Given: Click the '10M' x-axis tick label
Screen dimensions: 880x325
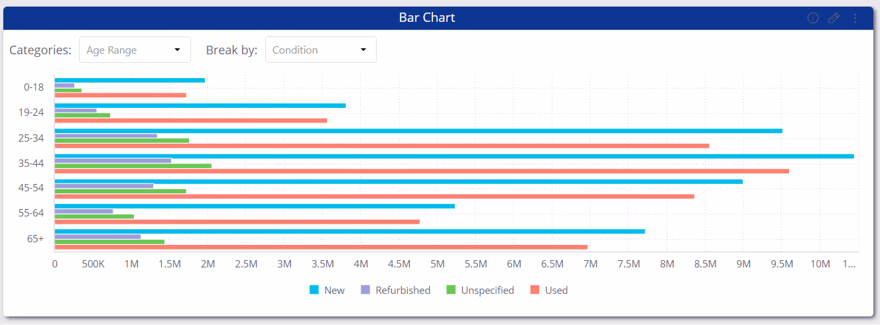Looking at the screenshot, I should click(x=820, y=263).
